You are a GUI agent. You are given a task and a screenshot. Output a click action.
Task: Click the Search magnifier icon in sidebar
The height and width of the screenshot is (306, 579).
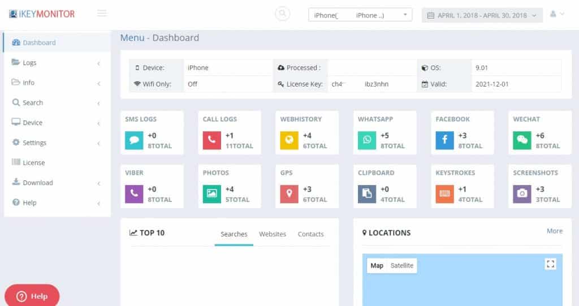click(x=16, y=102)
